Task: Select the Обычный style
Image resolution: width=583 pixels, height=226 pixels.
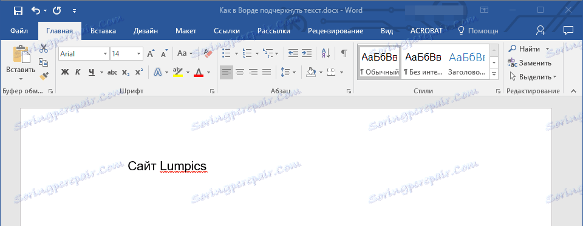Action: [379, 62]
